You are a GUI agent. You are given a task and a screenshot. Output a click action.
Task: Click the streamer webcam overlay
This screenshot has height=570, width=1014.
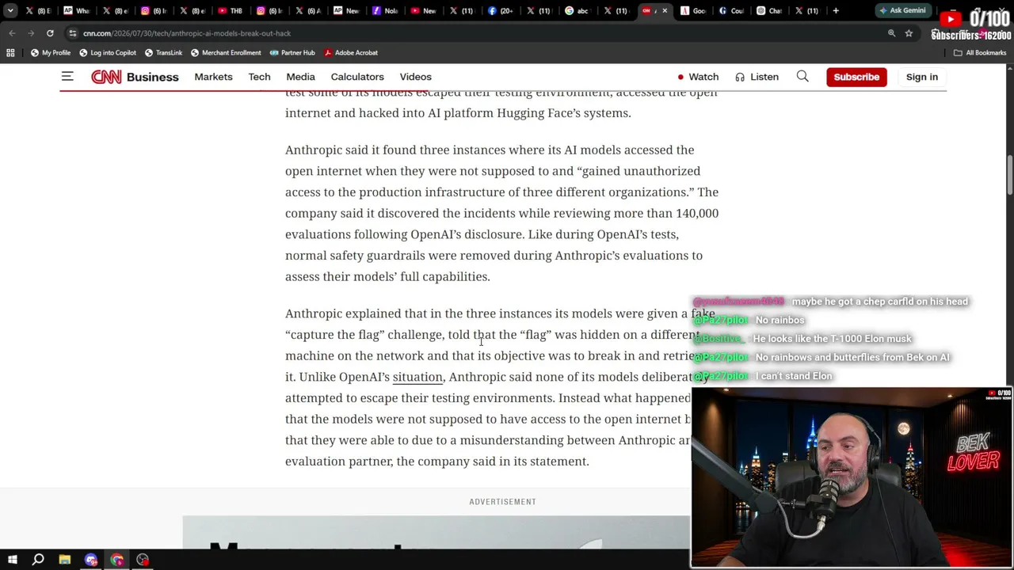[852, 477]
